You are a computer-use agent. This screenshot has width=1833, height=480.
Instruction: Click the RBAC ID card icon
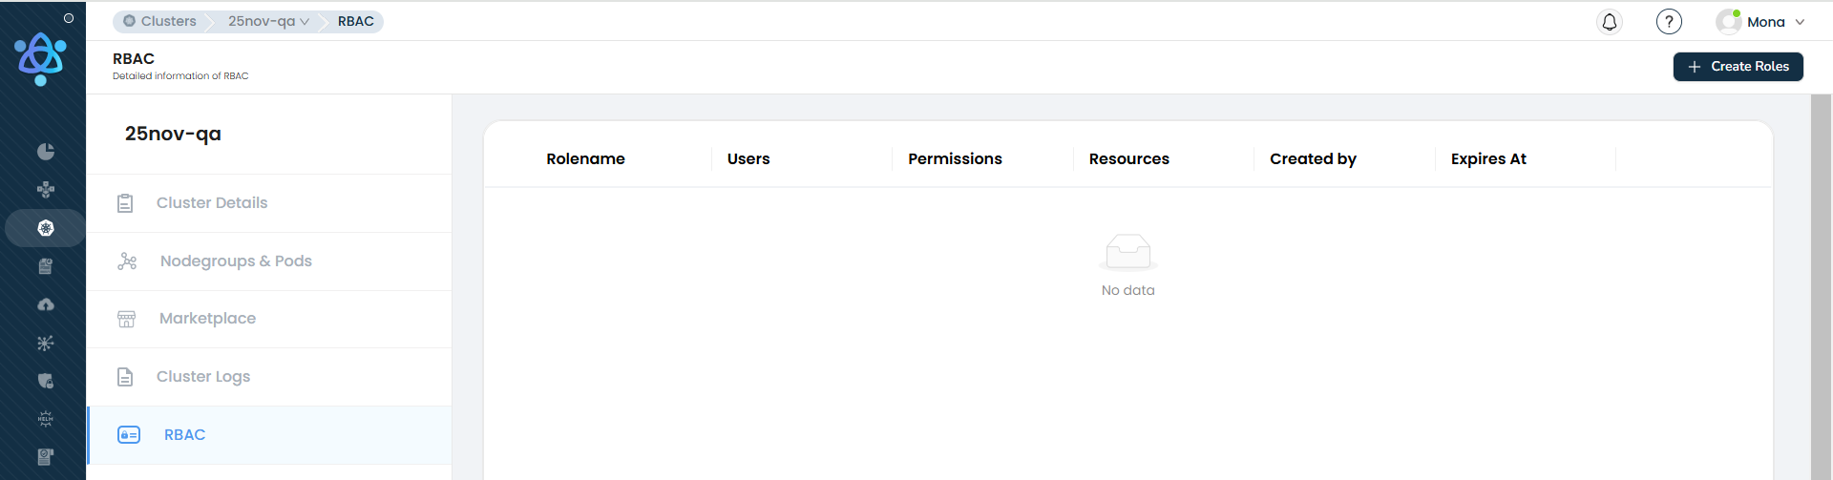[x=129, y=435]
